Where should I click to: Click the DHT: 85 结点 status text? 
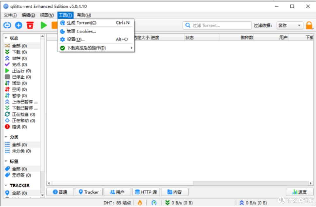117,203
